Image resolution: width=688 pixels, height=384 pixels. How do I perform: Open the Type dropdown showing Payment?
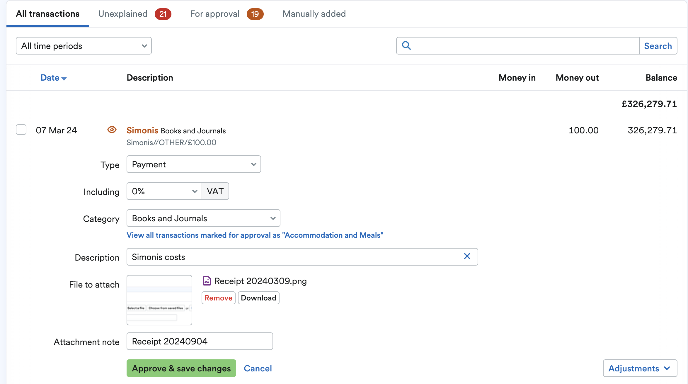tap(194, 164)
